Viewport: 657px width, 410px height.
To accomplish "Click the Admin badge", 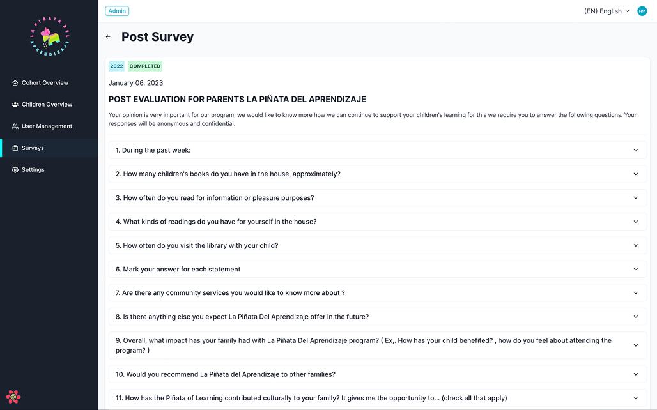I will (x=117, y=11).
